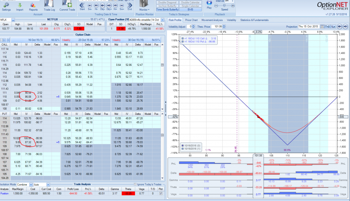Click the put chain scrollbar thumb
The width and height of the screenshot is (350, 201).
coord(162,135)
